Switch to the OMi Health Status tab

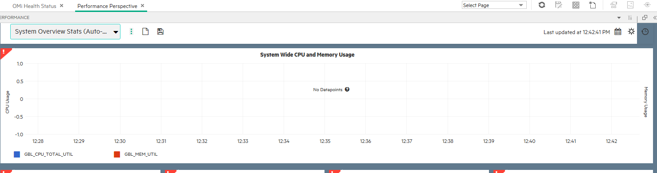(32, 6)
